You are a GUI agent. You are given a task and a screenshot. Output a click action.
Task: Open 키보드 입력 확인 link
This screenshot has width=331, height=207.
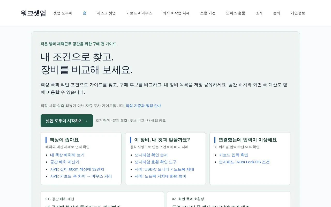pyautogui.click(x=234, y=155)
